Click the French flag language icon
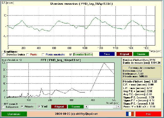The image size is (164, 118). (130, 114)
